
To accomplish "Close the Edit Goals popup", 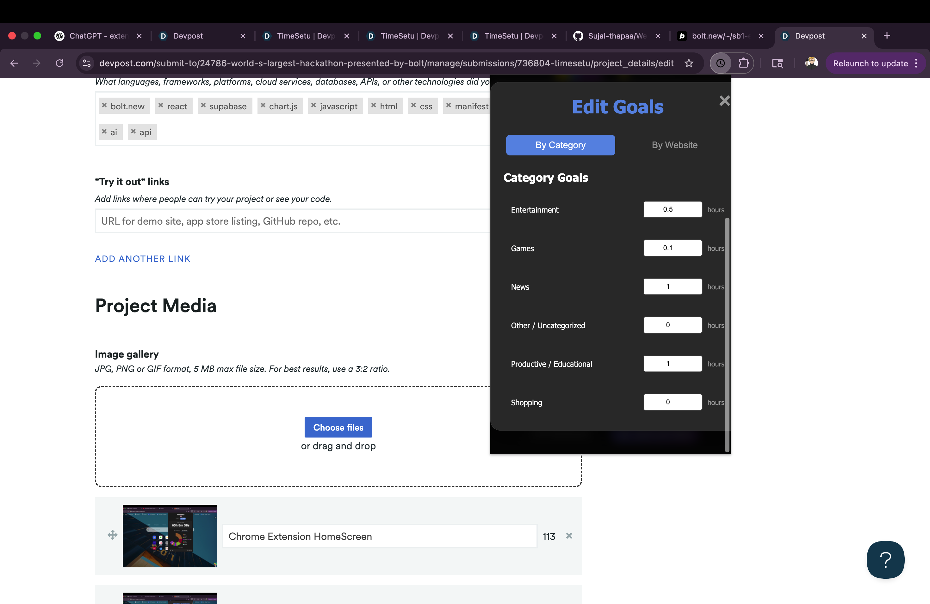I will pos(724,101).
